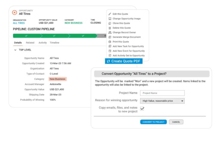Click the CANCEL button
Screen dimensions: 220x141
tap(176, 122)
